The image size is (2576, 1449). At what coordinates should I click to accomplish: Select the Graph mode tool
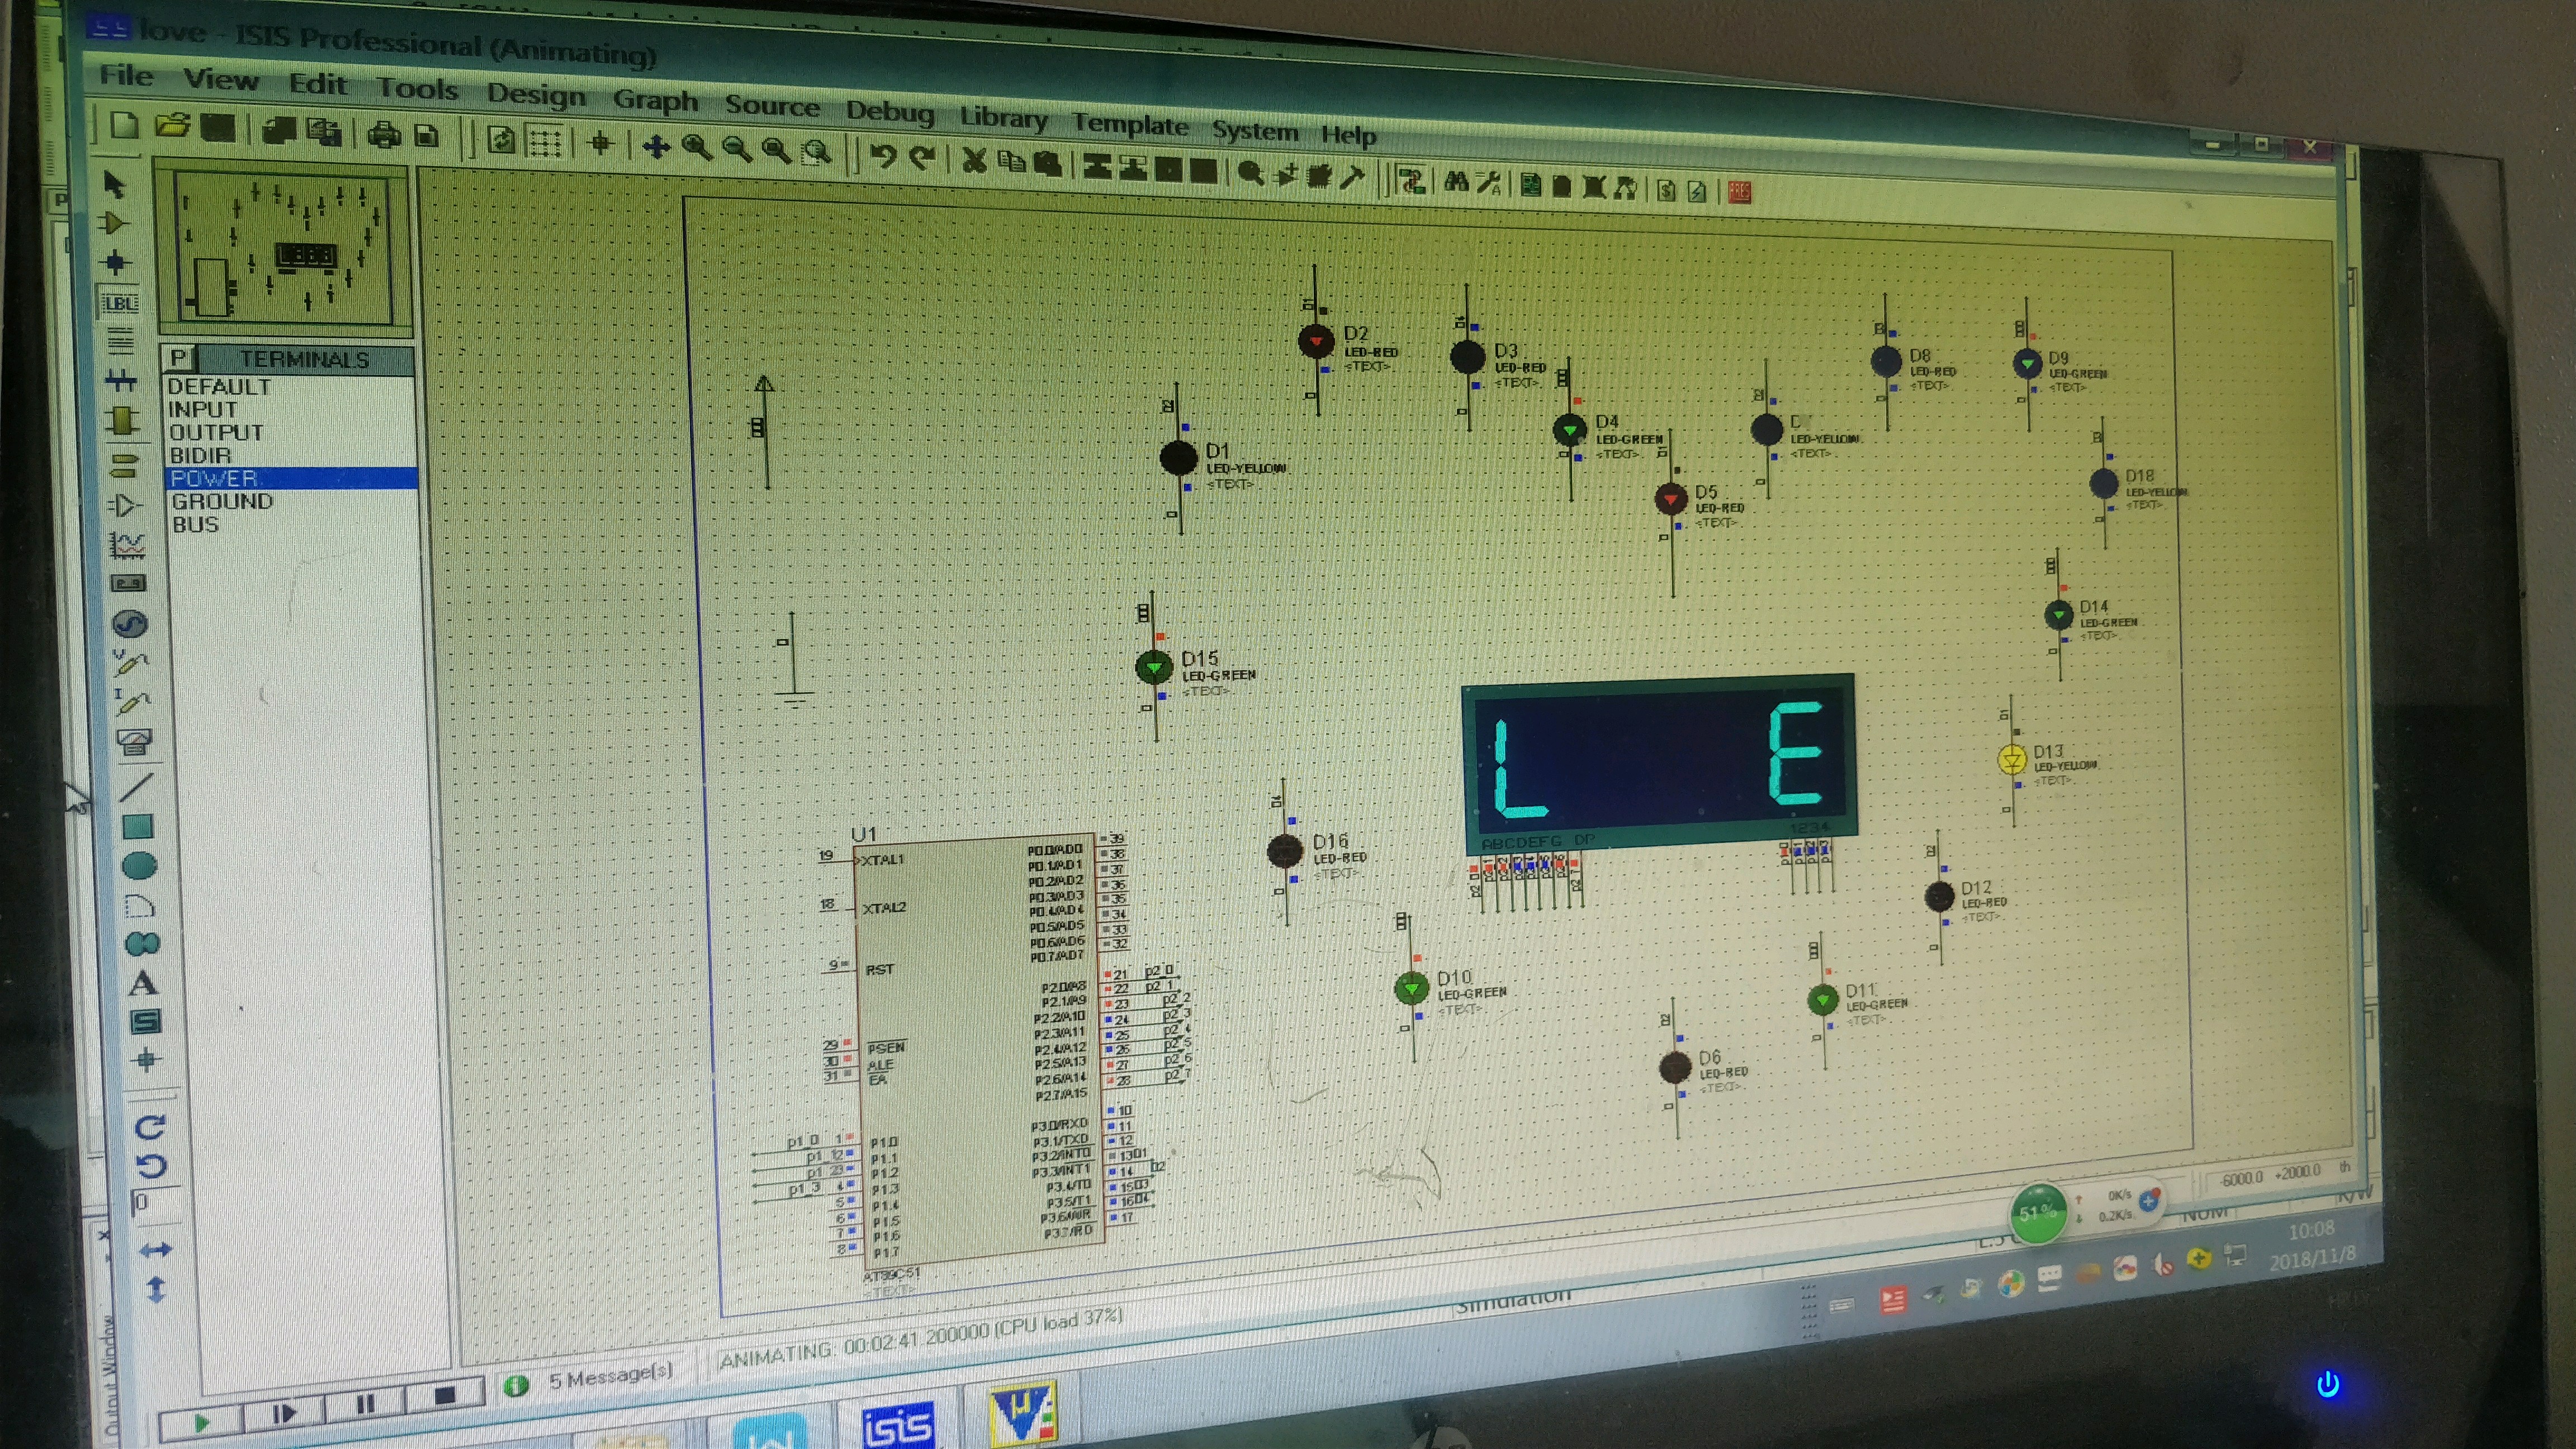pos(128,545)
